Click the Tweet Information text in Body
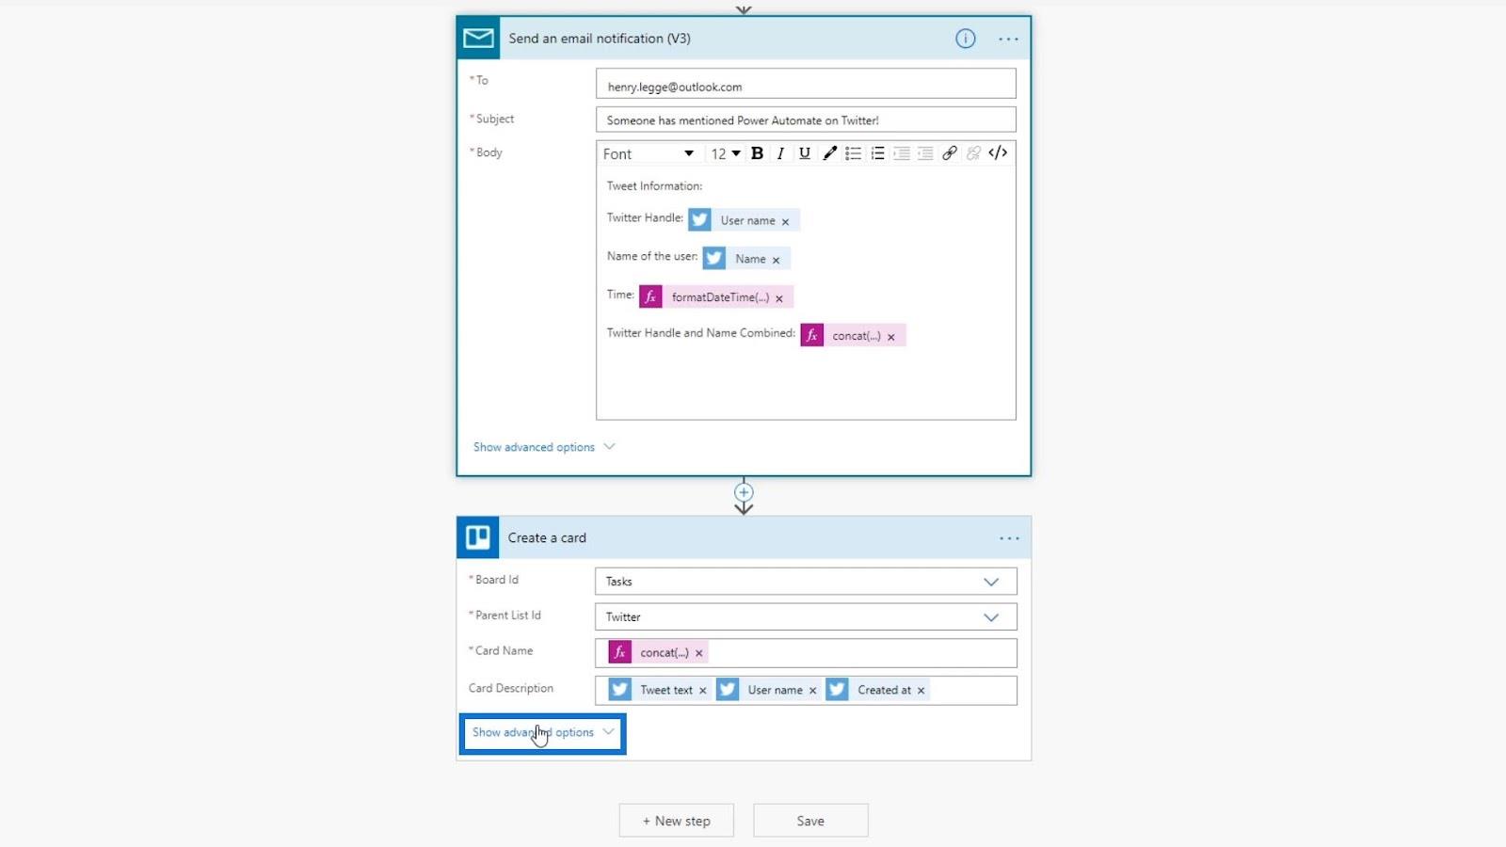 (x=654, y=186)
